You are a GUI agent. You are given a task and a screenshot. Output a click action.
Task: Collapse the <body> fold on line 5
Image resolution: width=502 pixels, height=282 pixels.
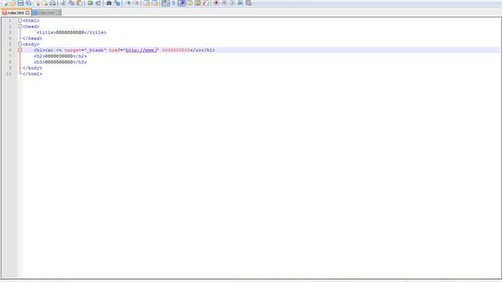(20, 44)
